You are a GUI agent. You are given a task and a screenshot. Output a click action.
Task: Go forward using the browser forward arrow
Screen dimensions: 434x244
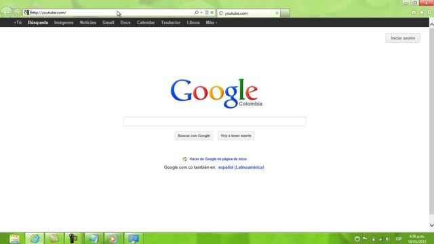(x=18, y=12)
